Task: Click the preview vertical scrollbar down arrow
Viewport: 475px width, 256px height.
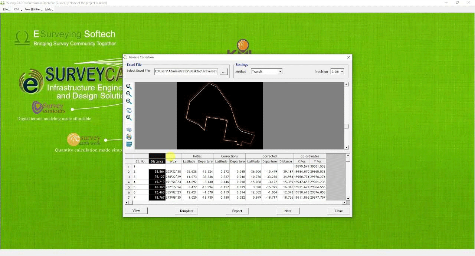Action: (346, 147)
